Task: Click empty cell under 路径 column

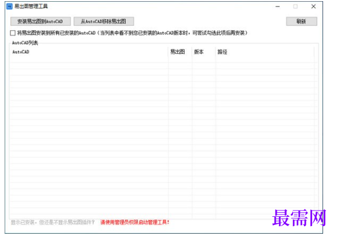Action: [x=265, y=60]
